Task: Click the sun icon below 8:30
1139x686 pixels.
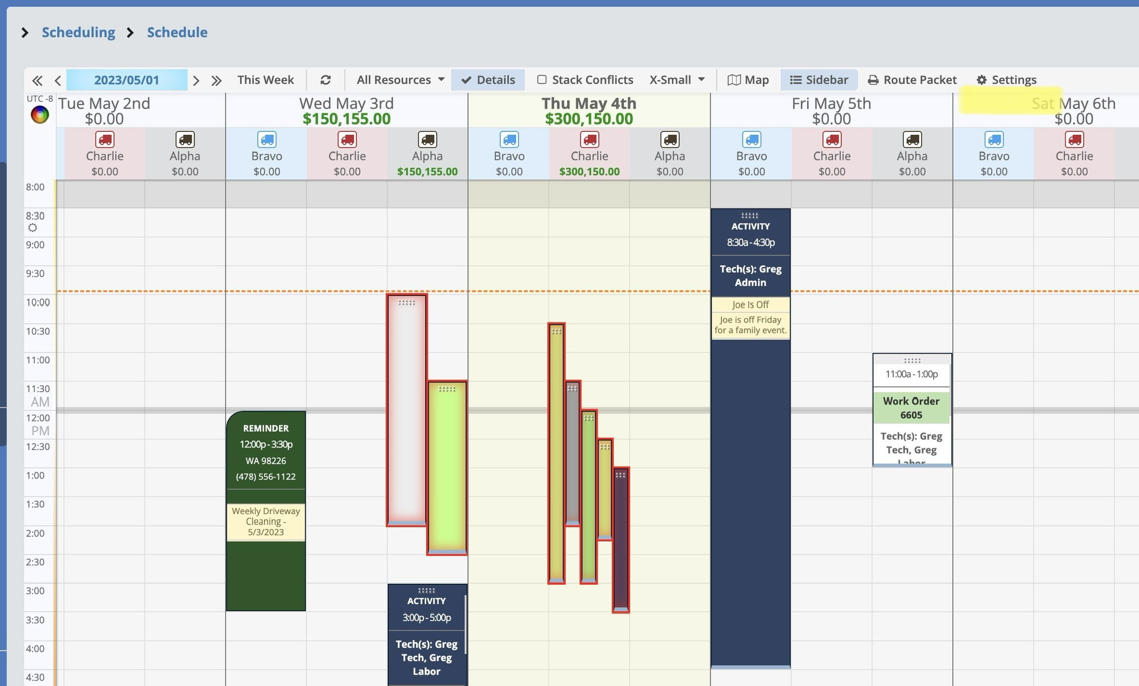Action: point(33,228)
